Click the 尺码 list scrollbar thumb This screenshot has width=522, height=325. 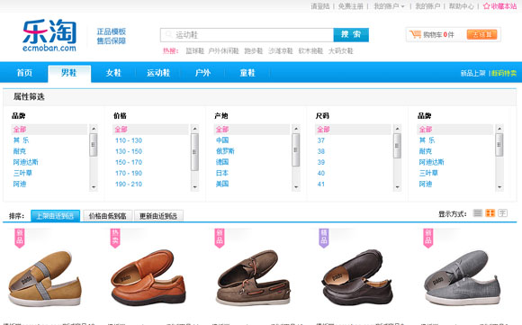[397, 146]
